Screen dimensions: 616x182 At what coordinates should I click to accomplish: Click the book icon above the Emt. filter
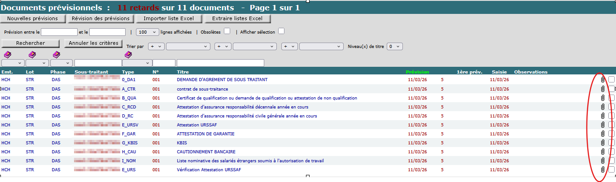(x=8, y=55)
